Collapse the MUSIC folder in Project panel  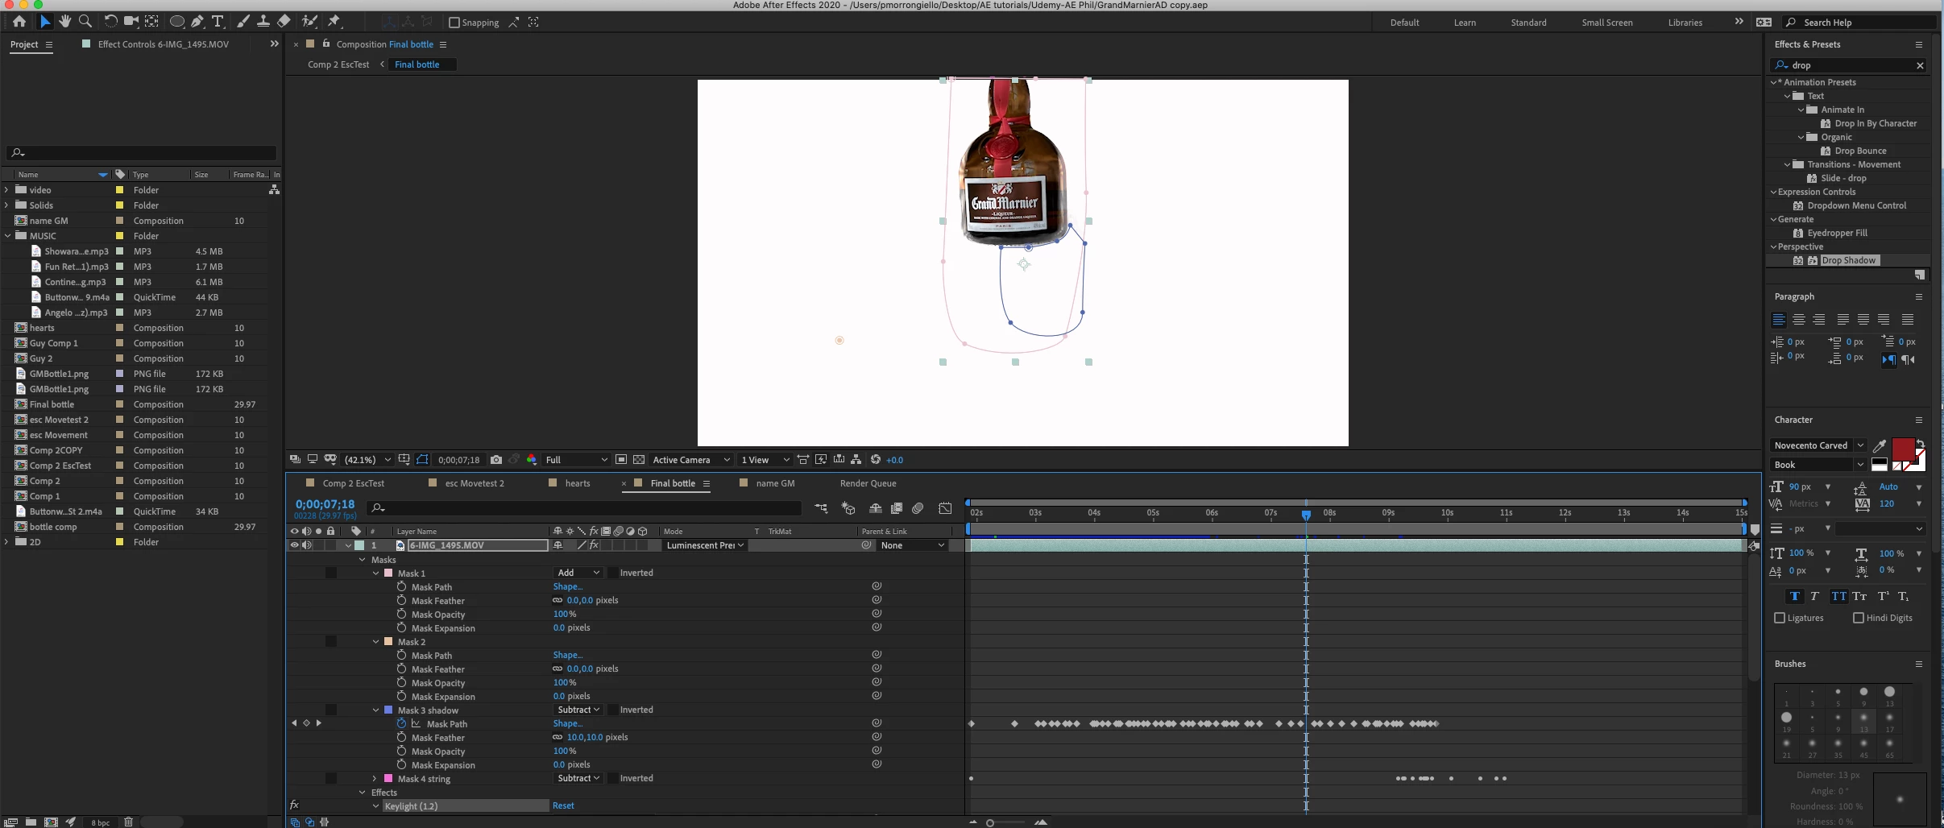8,236
